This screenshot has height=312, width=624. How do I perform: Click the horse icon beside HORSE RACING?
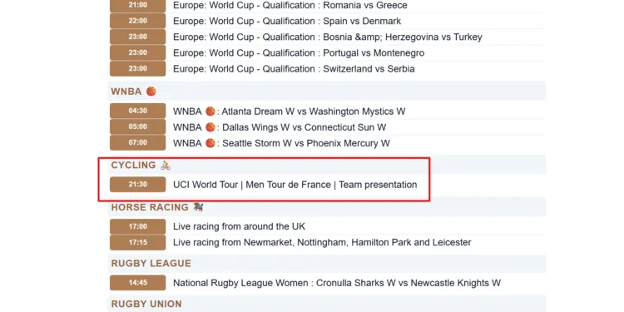click(x=198, y=207)
